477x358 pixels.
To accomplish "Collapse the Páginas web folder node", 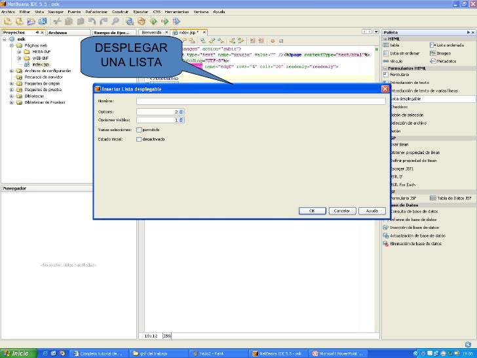I will (x=12, y=46).
